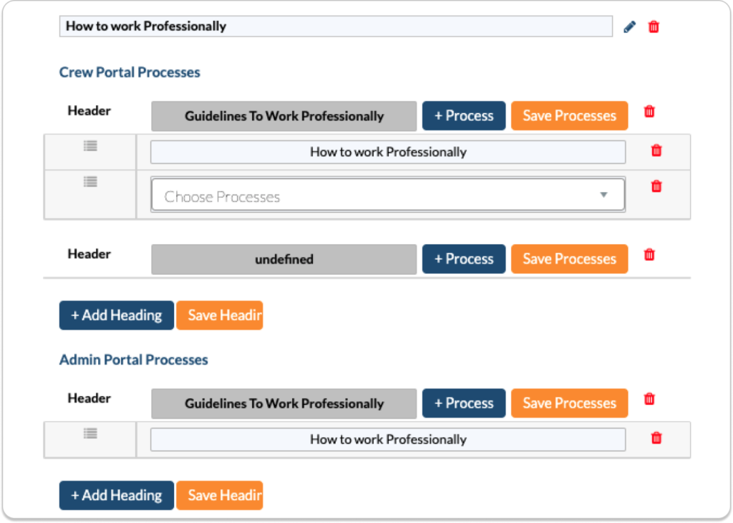The height and width of the screenshot is (523, 733).
Task: Click Save Processes for the crew Guidelines header
Action: coord(569,115)
